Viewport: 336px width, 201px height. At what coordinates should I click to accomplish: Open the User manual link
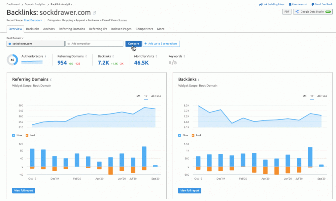tap(299, 5)
